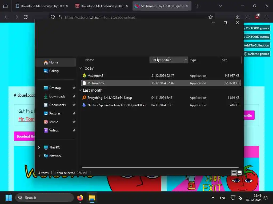Image resolution: width=273 pixels, height=204 pixels.
Task: Click the 148 937 KB size cell
Action: click(x=232, y=76)
